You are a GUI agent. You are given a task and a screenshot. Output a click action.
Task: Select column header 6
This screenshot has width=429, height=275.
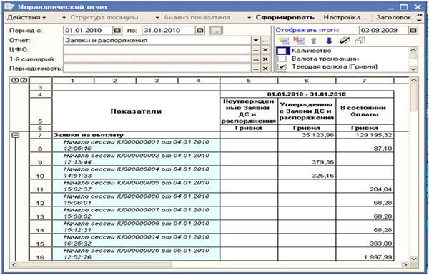(307, 81)
